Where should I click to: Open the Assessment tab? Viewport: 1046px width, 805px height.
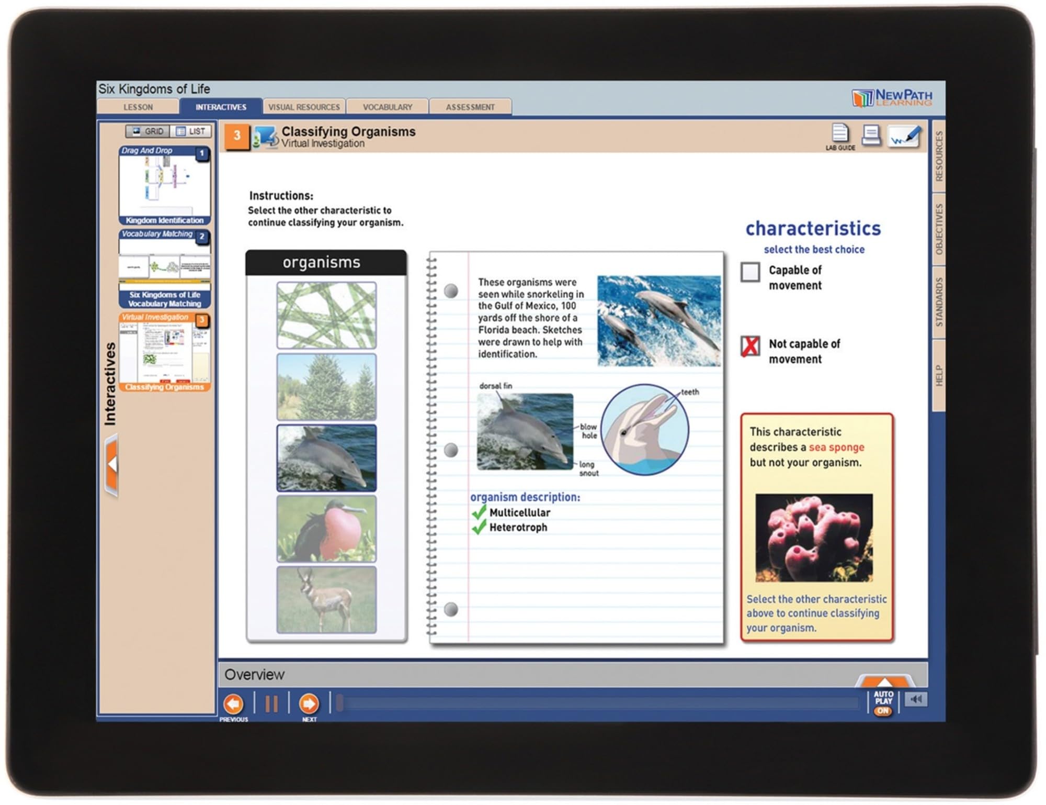point(470,107)
